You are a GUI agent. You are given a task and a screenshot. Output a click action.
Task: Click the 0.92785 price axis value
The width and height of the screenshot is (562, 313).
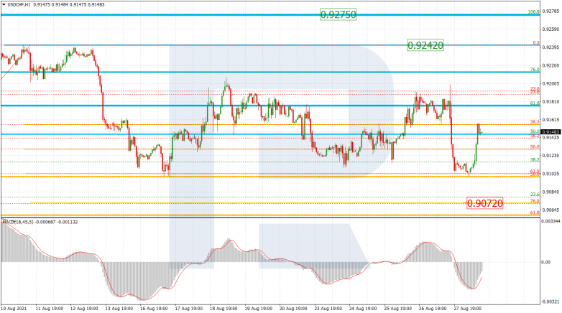point(551,11)
